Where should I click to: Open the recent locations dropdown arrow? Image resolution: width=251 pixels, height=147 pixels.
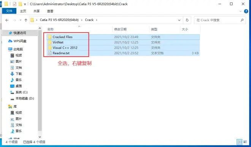(21, 20)
